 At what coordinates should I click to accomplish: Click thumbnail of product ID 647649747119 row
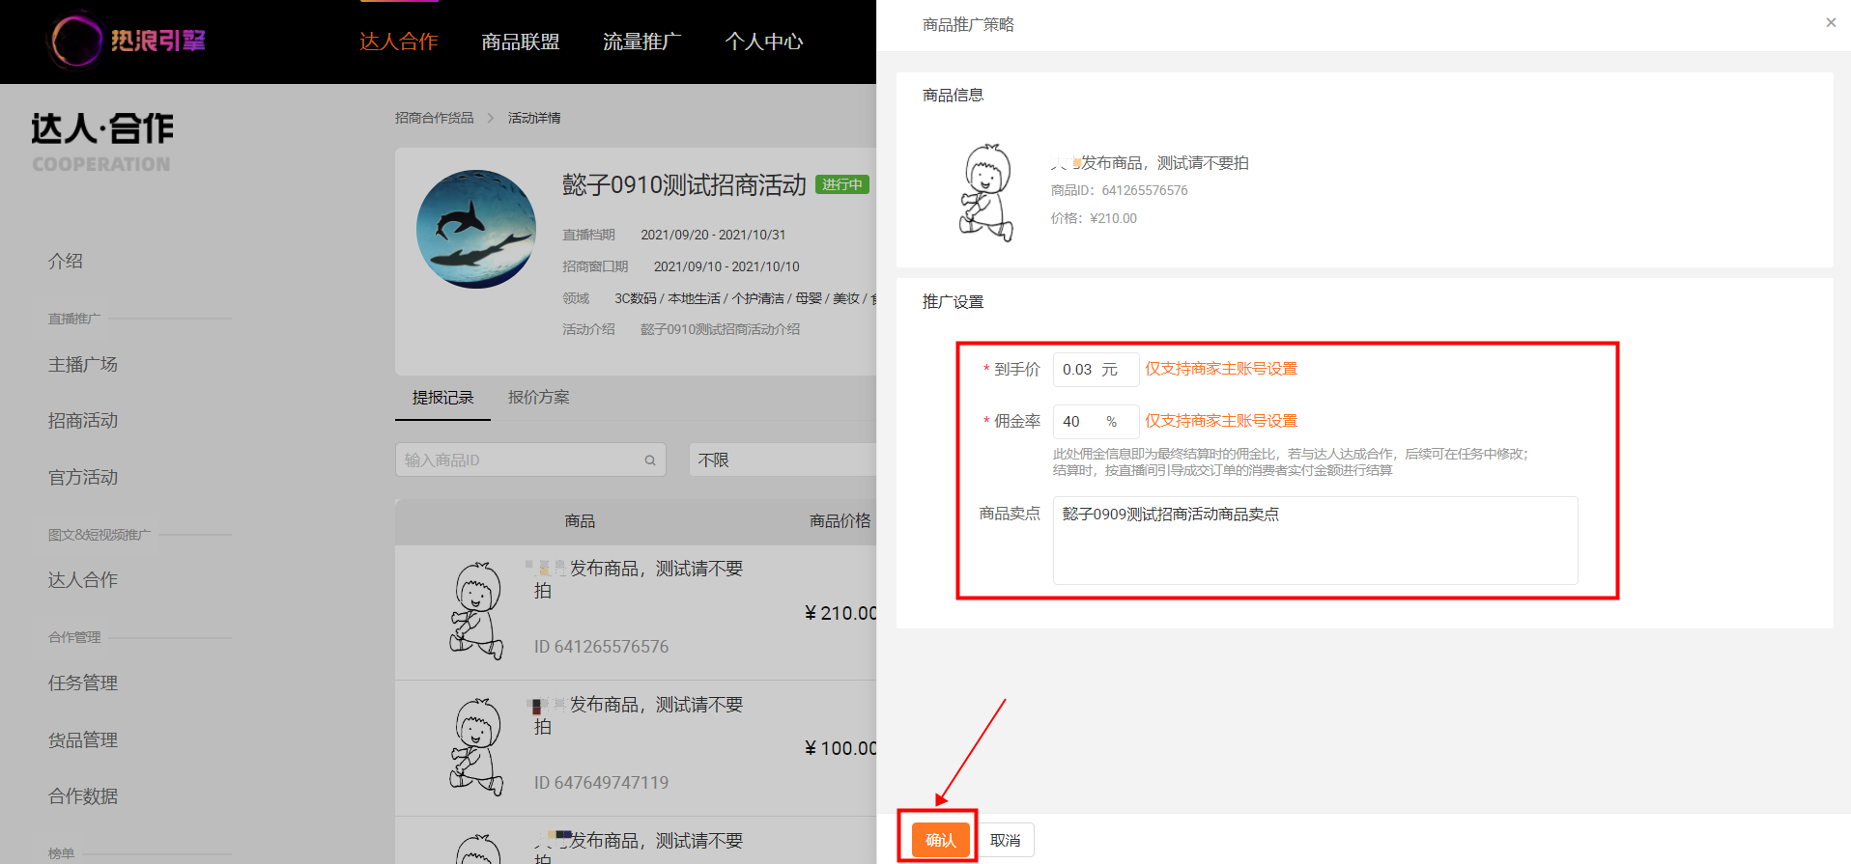tap(477, 747)
